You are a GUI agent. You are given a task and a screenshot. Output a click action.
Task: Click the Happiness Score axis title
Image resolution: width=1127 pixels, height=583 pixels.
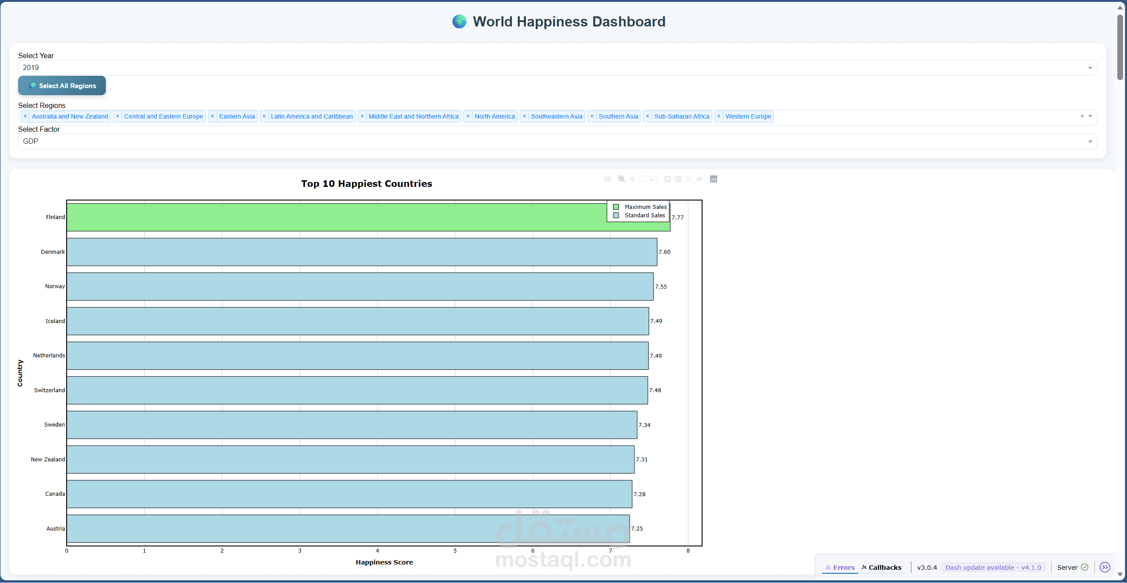click(x=384, y=562)
